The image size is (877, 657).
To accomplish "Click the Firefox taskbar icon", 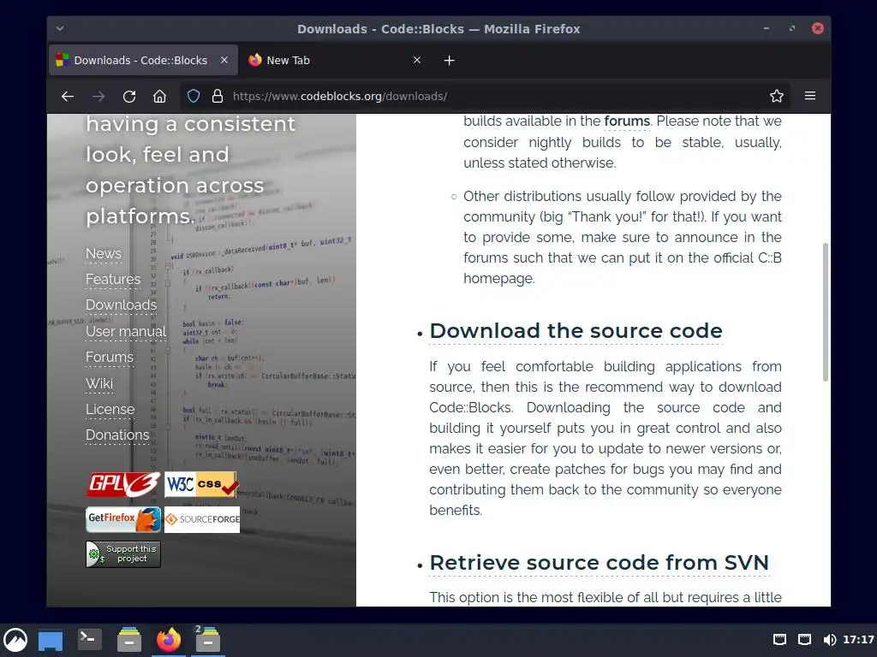I will 169,640.
